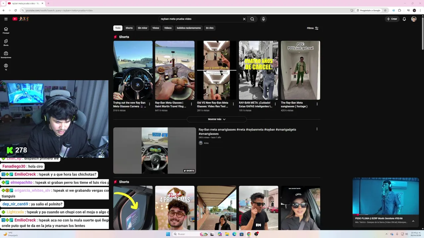The height and width of the screenshot is (238, 424).
Task: Open the Crear menu
Action: tap(392, 19)
